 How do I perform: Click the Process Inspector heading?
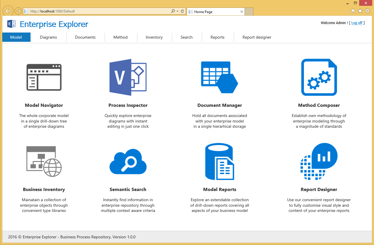tap(128, 105)
